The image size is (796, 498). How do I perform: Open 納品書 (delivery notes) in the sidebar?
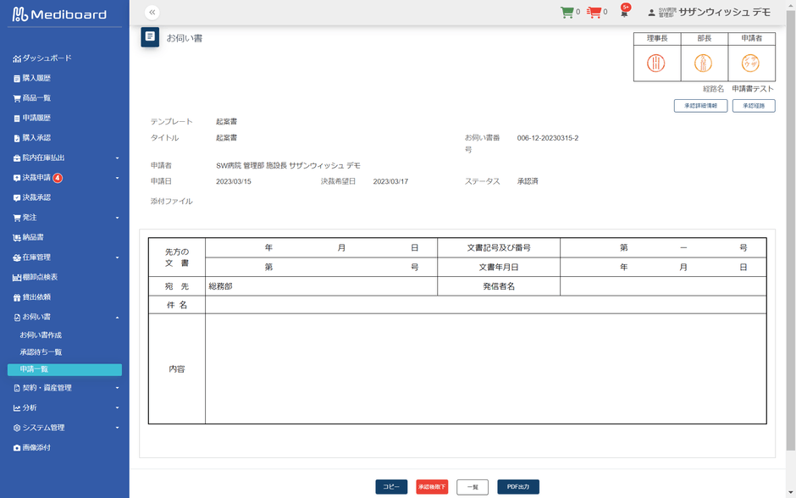tap(38, 238)
